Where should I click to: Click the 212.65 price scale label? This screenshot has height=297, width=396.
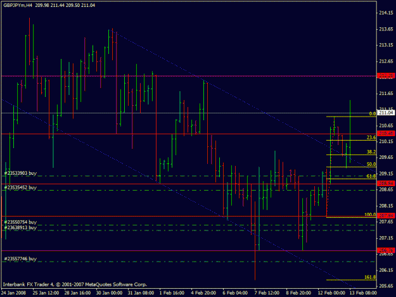coord(386,61)
